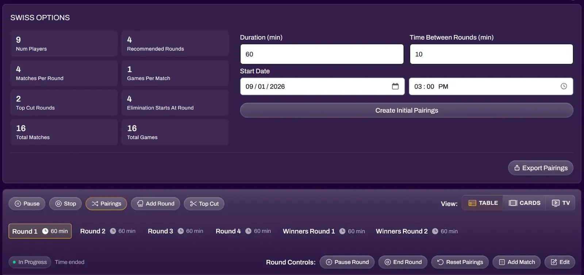Click the Top Cut button
Image resolution: width=584 pixels, height=275 pixels.
[x=204, y=204]
